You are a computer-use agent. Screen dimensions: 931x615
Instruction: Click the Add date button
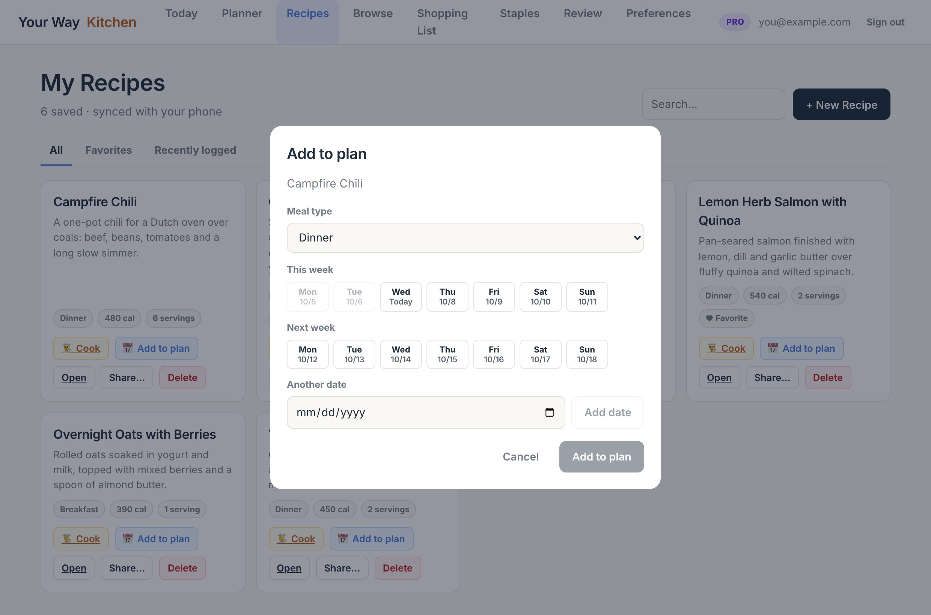tap(607, 412)
